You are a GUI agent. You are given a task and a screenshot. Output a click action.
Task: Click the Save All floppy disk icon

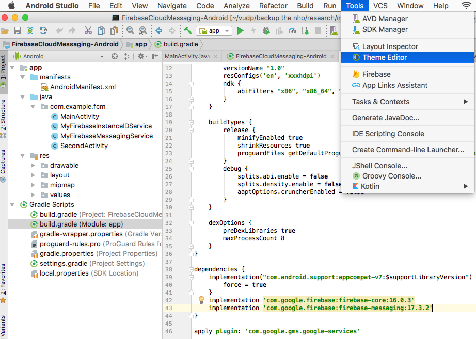click(18, 31)
